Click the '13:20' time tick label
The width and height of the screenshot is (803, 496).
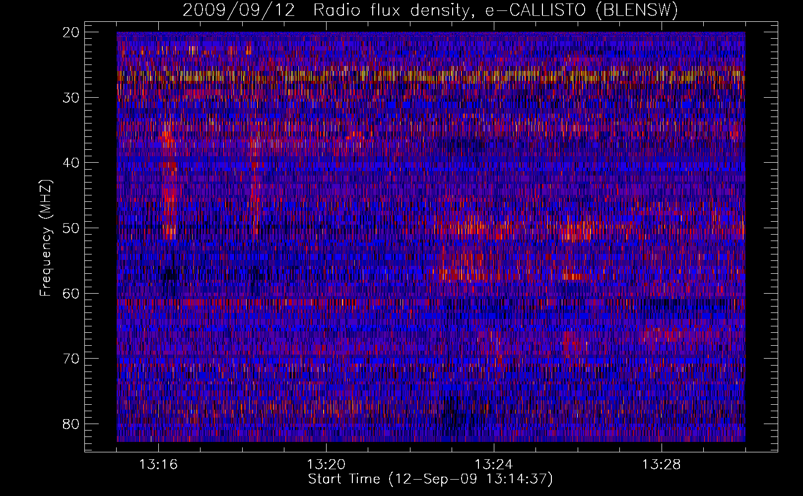pyautogui.click(x=326, y=465)
